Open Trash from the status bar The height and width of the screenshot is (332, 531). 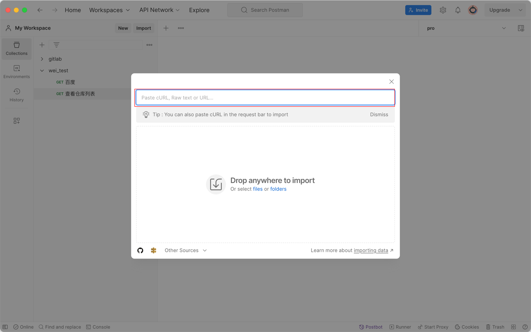495,327
